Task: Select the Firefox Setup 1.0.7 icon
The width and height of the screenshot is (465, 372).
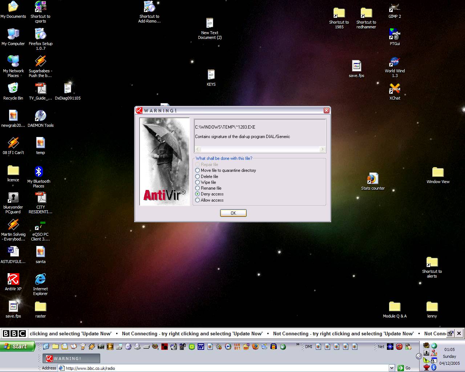Action: coord(40,39)
